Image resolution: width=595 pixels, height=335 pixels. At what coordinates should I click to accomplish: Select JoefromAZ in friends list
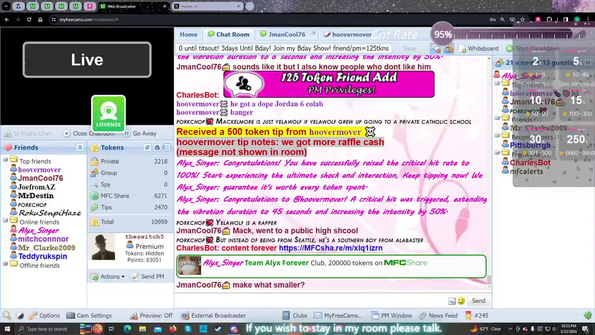click(37, 187)
